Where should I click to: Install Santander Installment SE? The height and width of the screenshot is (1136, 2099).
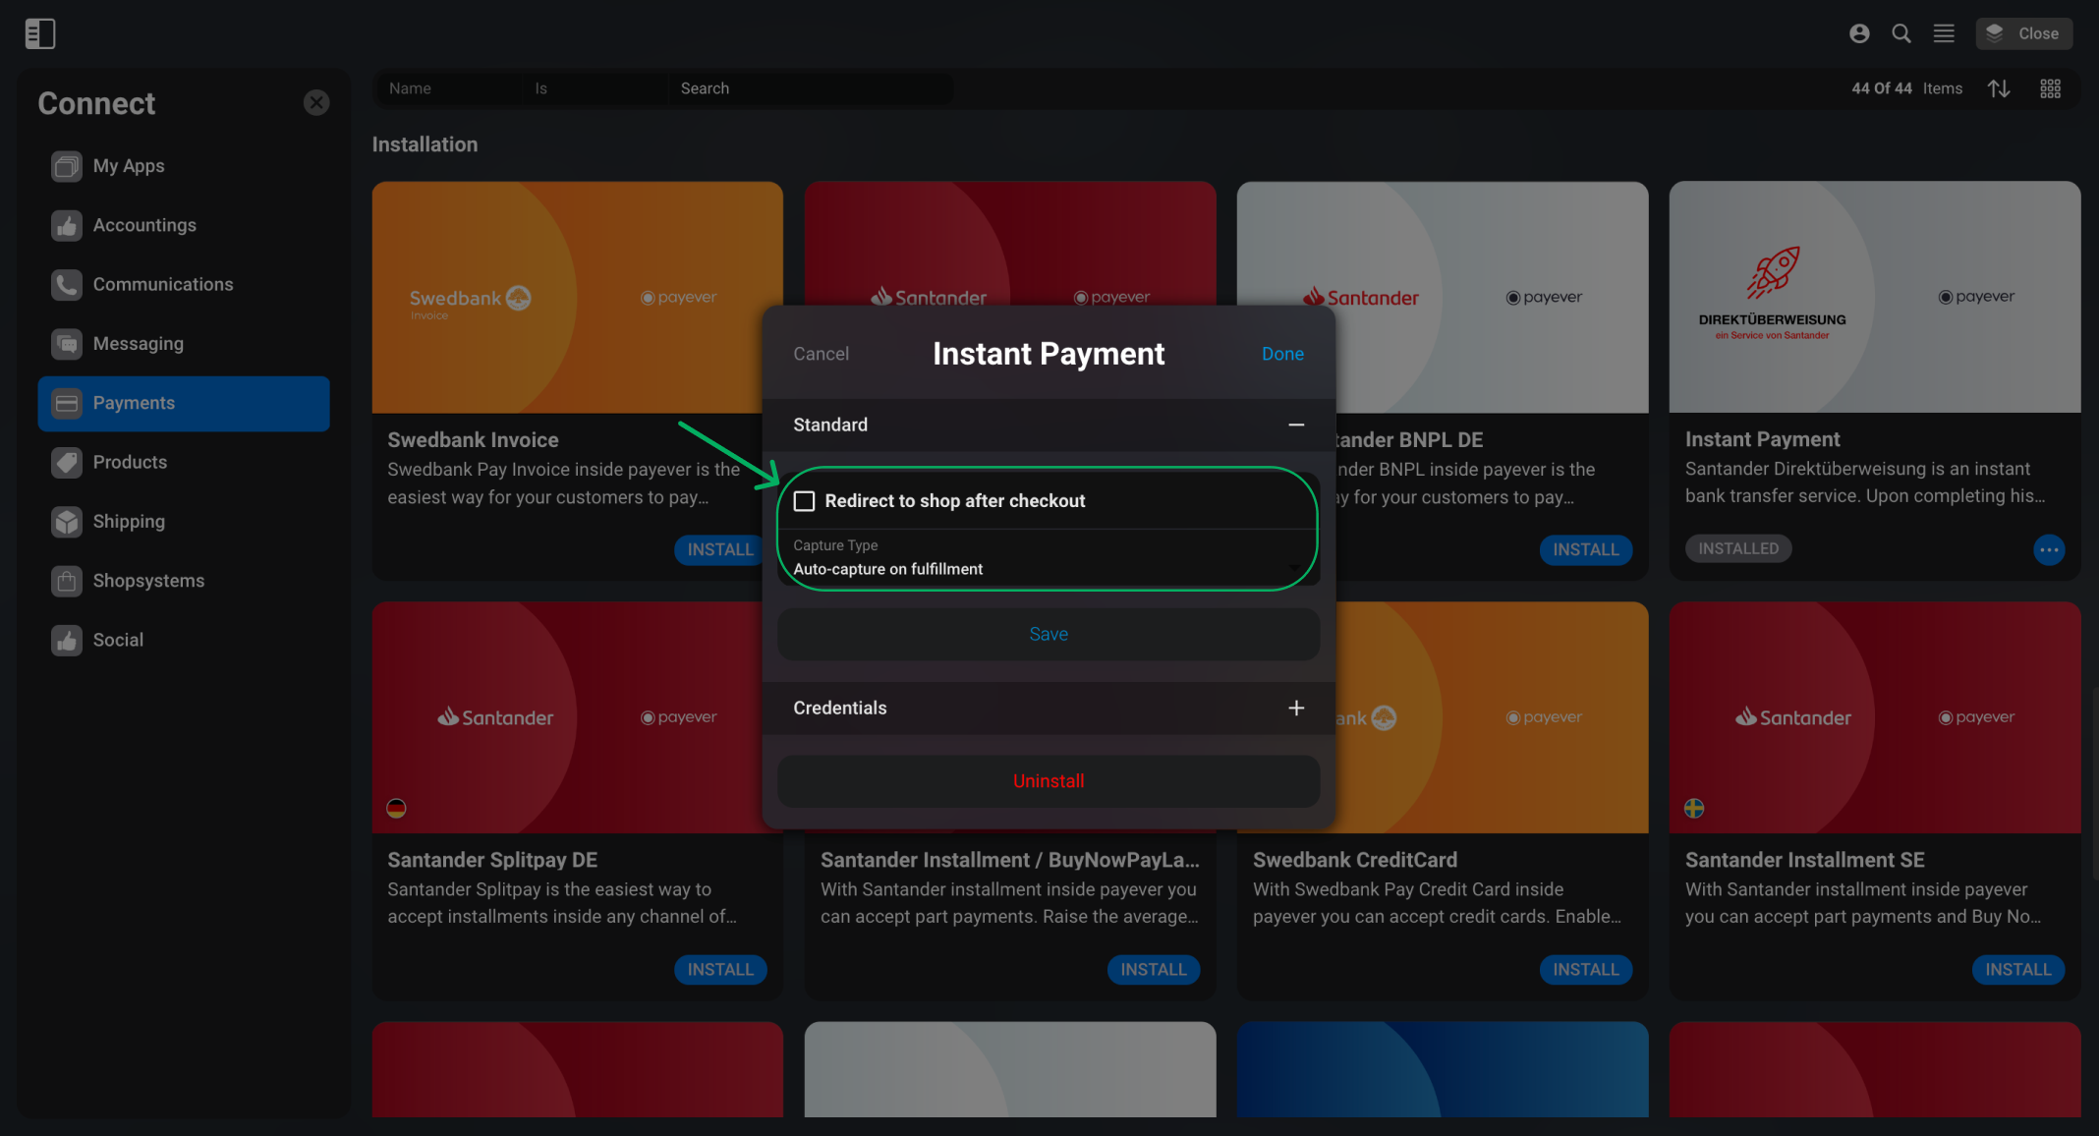click(x=2017, y=970)
